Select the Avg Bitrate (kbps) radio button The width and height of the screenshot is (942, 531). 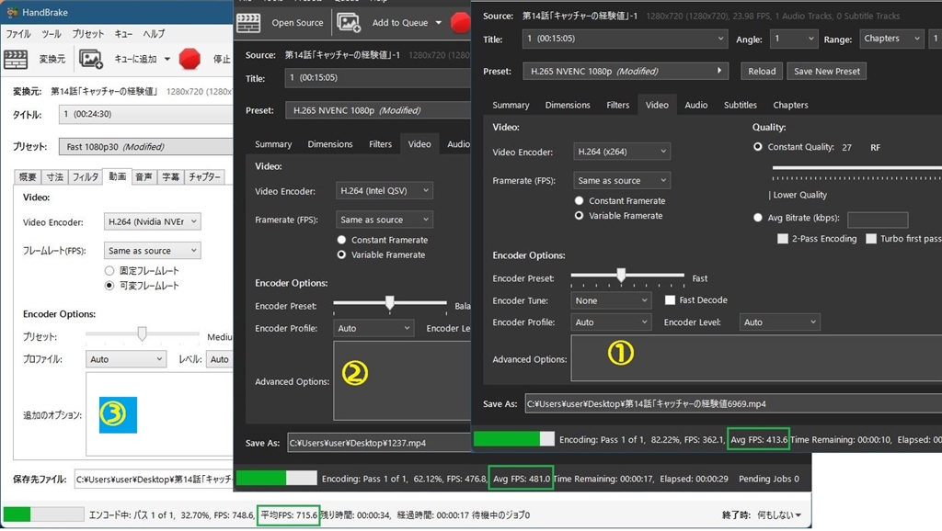pyautogui.click(x=758, y=219)
